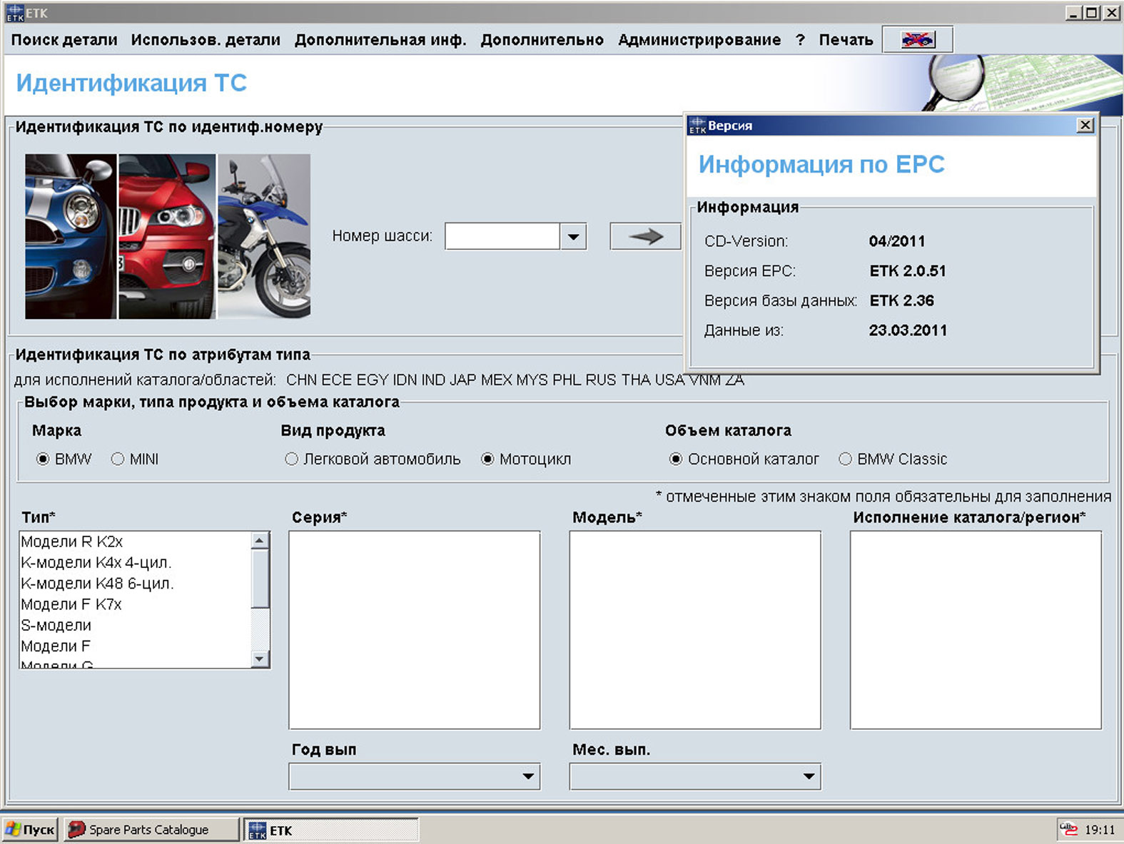Choose Легковой автомобиль product type

(x=291, y=459)
